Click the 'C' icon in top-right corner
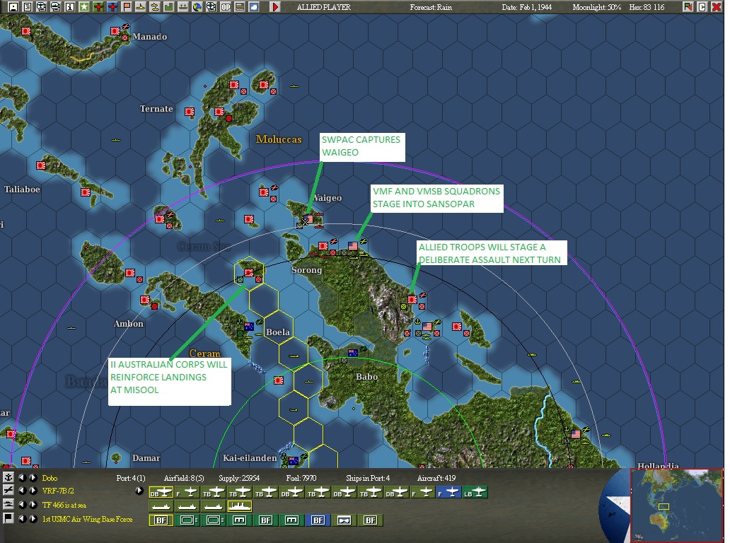730x543 pixels. pos(702,7)
